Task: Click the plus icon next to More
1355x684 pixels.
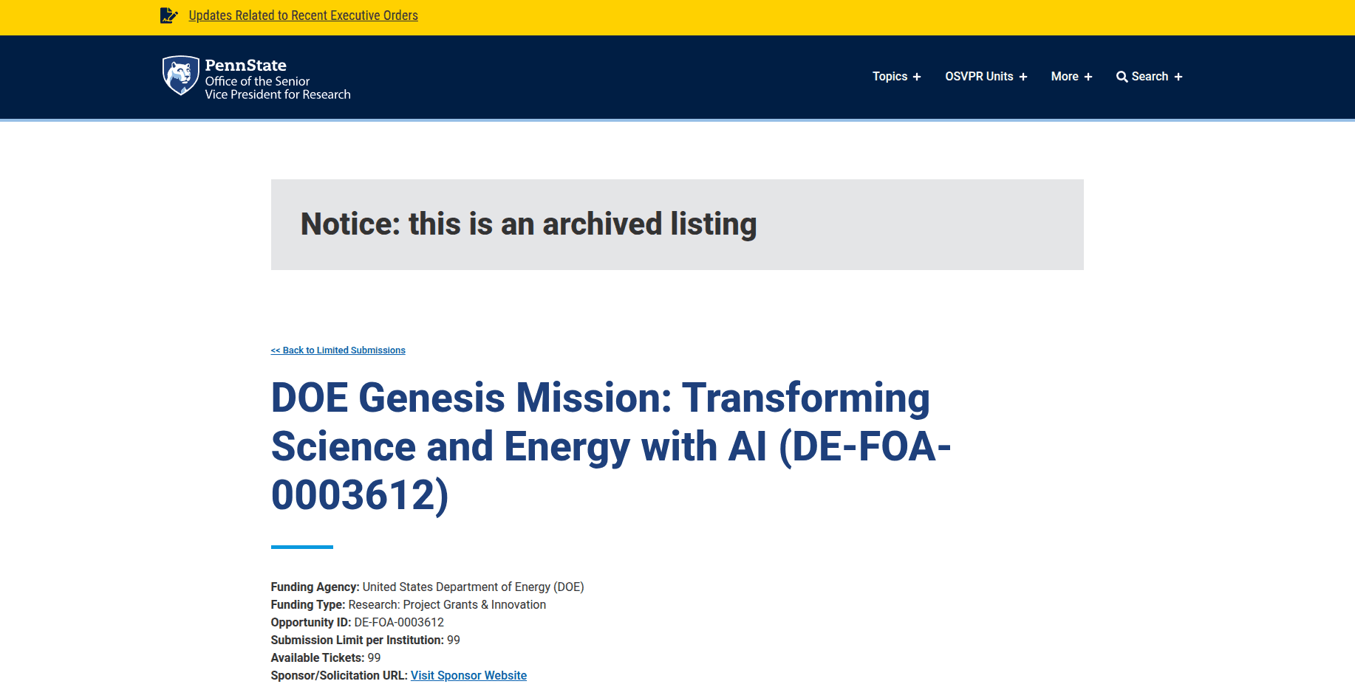Action: click(1088, 77)
